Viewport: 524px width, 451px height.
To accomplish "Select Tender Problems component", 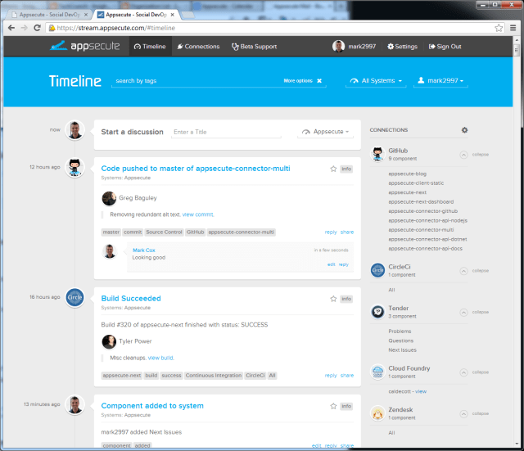I will click(400, 331).
